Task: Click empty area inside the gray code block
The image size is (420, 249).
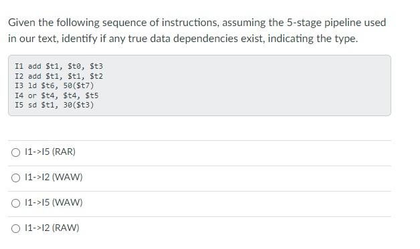Action: point(241,85)
